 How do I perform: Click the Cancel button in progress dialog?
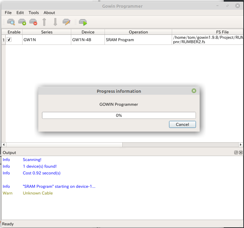[x=182, y=125]
